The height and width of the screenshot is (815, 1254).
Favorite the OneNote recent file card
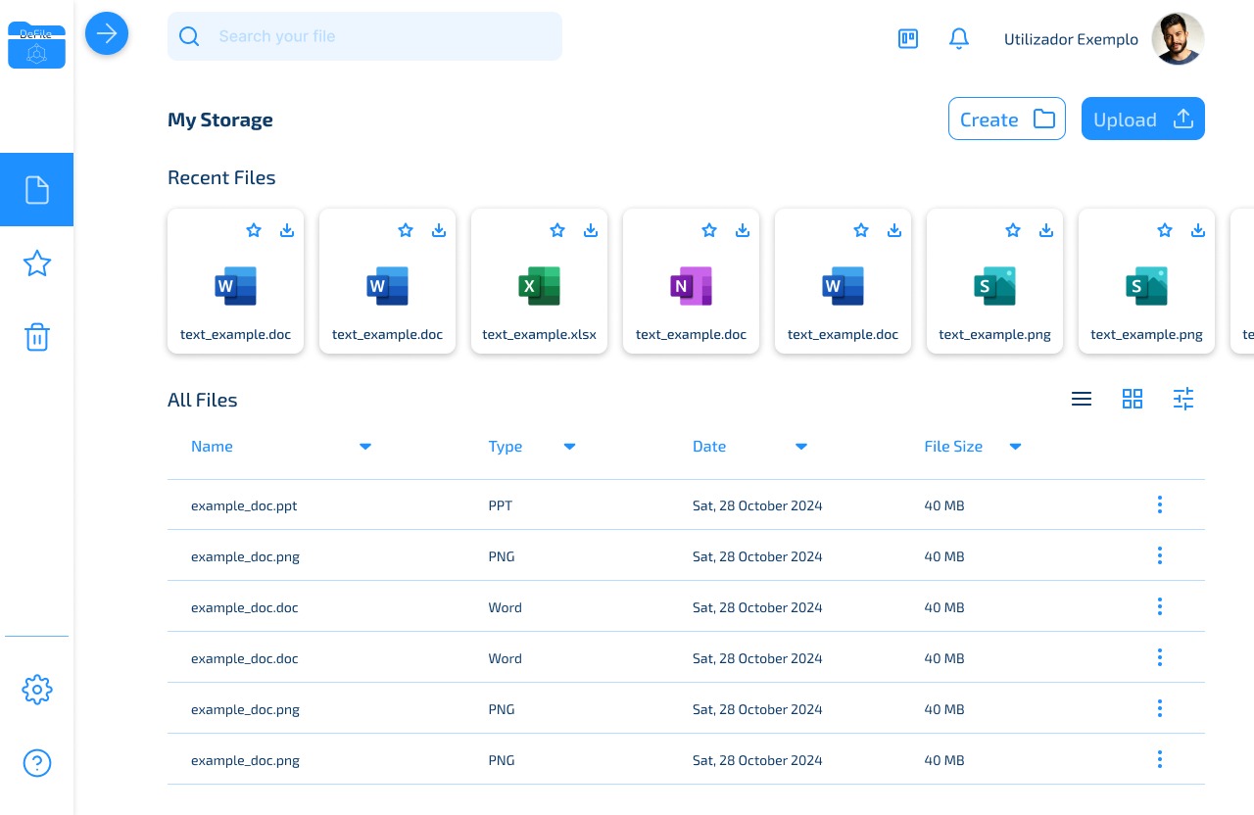click(x=709, y=230)
